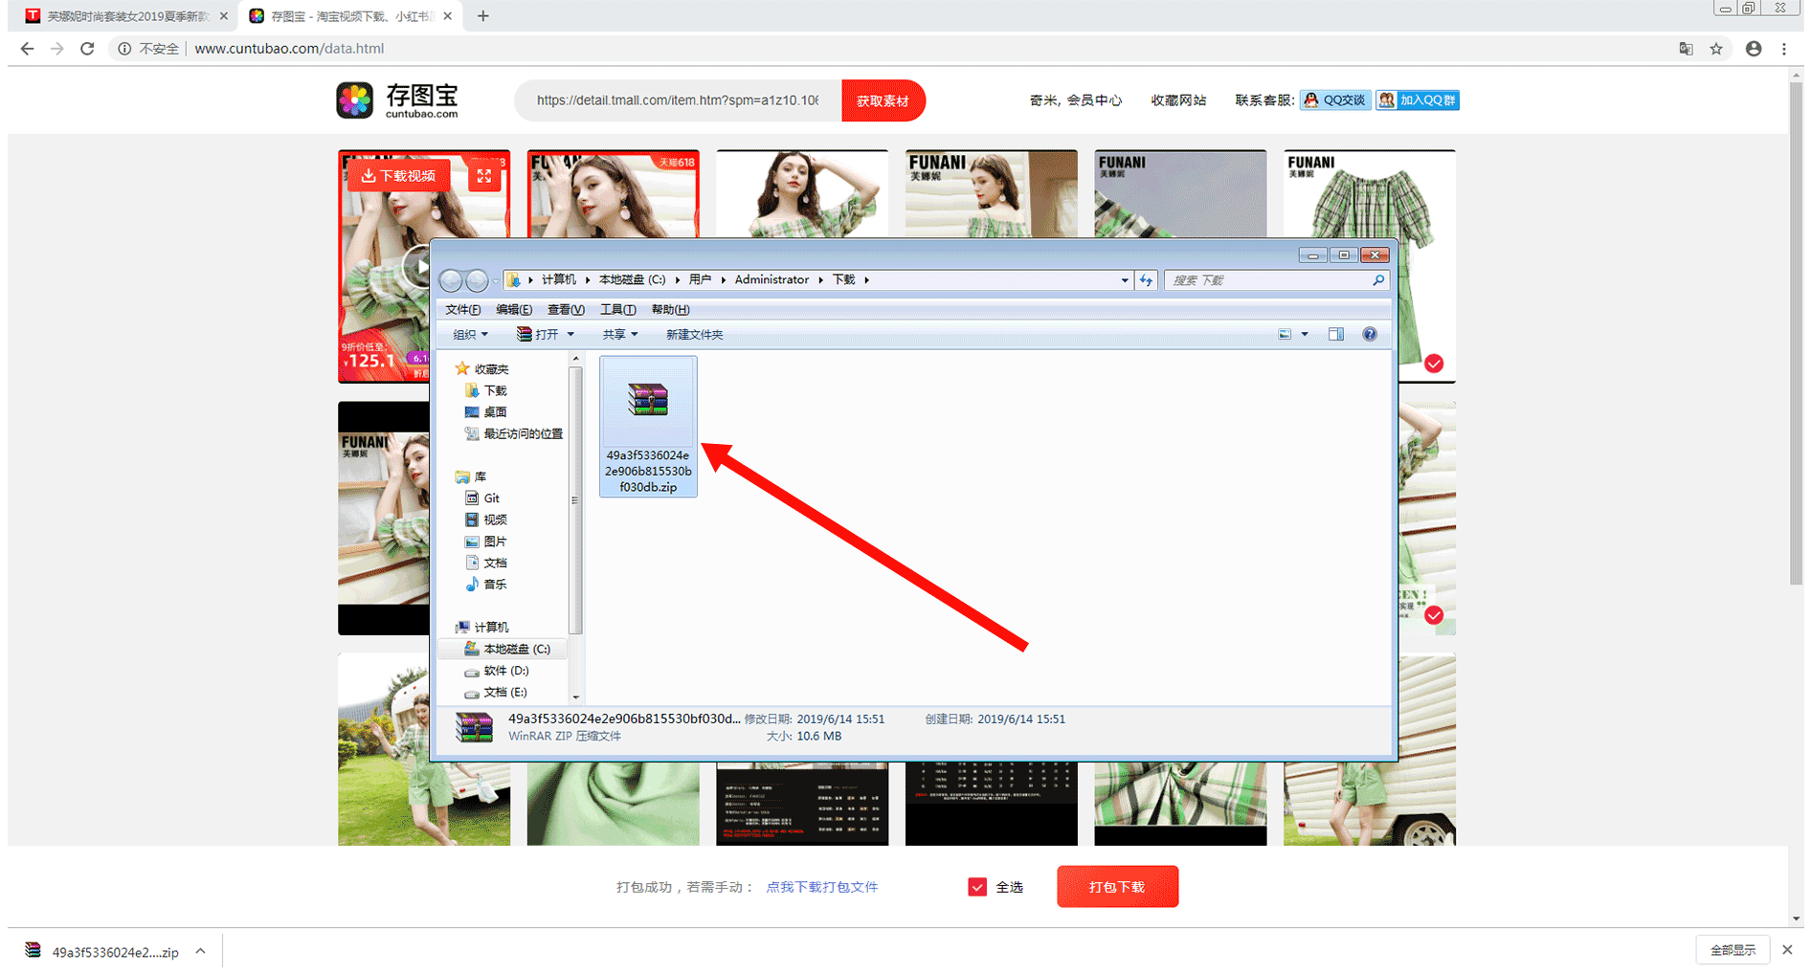This screenshot has width=1811, height=973.
Task: Toggle the Explorer preview pane icon
Action: (x=1335, y=334)
